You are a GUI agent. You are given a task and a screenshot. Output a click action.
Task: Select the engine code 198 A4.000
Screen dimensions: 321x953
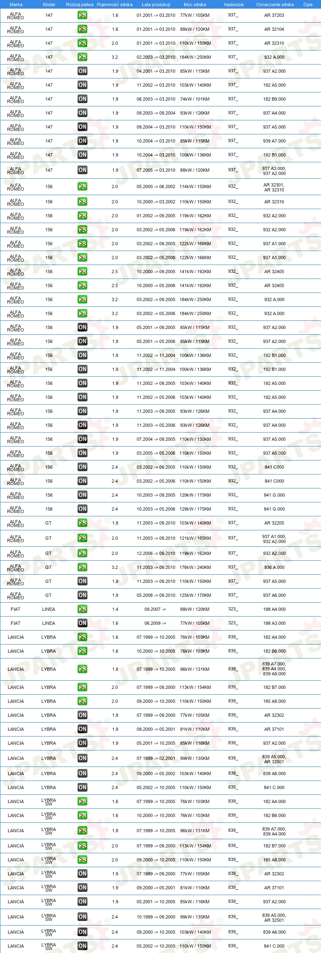click(x=274, y=609)
